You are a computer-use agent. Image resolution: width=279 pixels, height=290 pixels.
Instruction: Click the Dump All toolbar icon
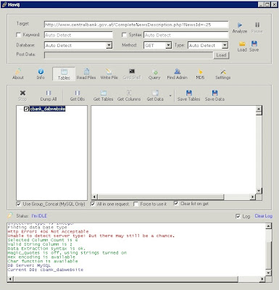[49, 93]
